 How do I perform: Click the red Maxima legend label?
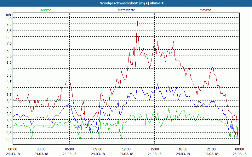(x=205, y=10)
